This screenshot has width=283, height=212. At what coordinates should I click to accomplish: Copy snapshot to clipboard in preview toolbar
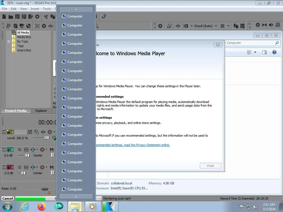(236, 26)
